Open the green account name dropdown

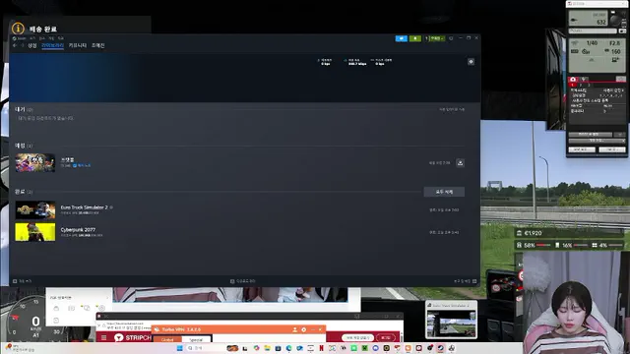436,38
